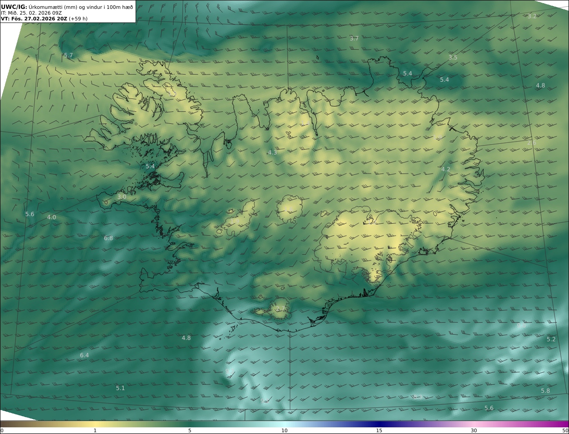Screen dimensions: 569x434
Task: Select the '6.8' value over the sea
Action: 108,238
